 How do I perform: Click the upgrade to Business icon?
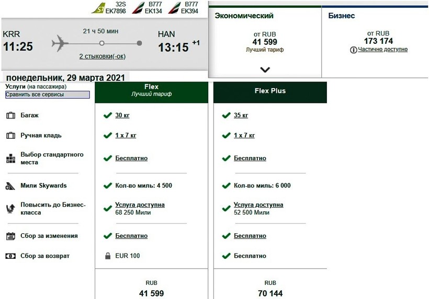(10, 209)
